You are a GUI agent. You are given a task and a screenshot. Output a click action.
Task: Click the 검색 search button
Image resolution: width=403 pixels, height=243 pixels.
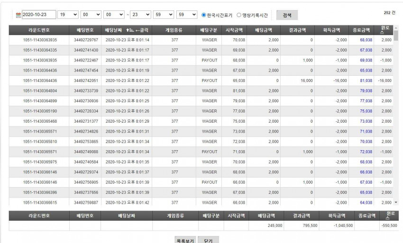coord(287,15)
